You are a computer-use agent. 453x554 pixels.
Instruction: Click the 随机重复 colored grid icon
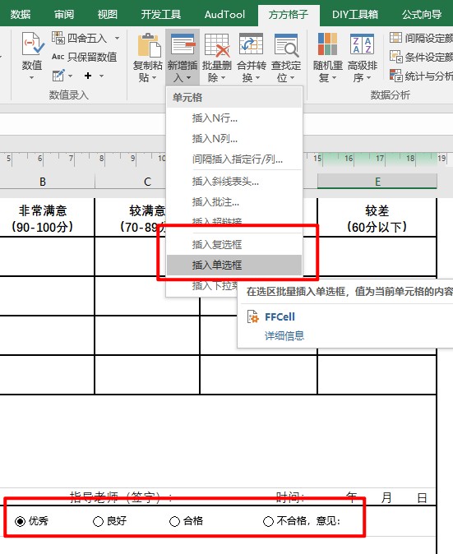point(327,44)
